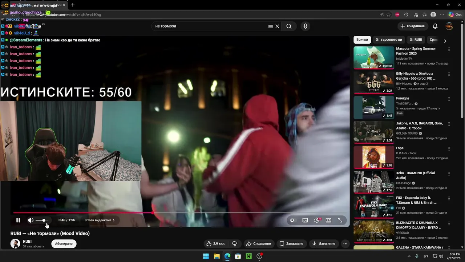The height and width of the screenshot is (262, 465).
Task: Pause the video with the pause button
Action: 18,220
